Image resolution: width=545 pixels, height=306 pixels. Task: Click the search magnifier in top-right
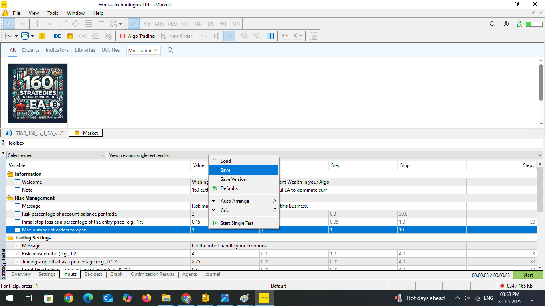click(492, 24)
